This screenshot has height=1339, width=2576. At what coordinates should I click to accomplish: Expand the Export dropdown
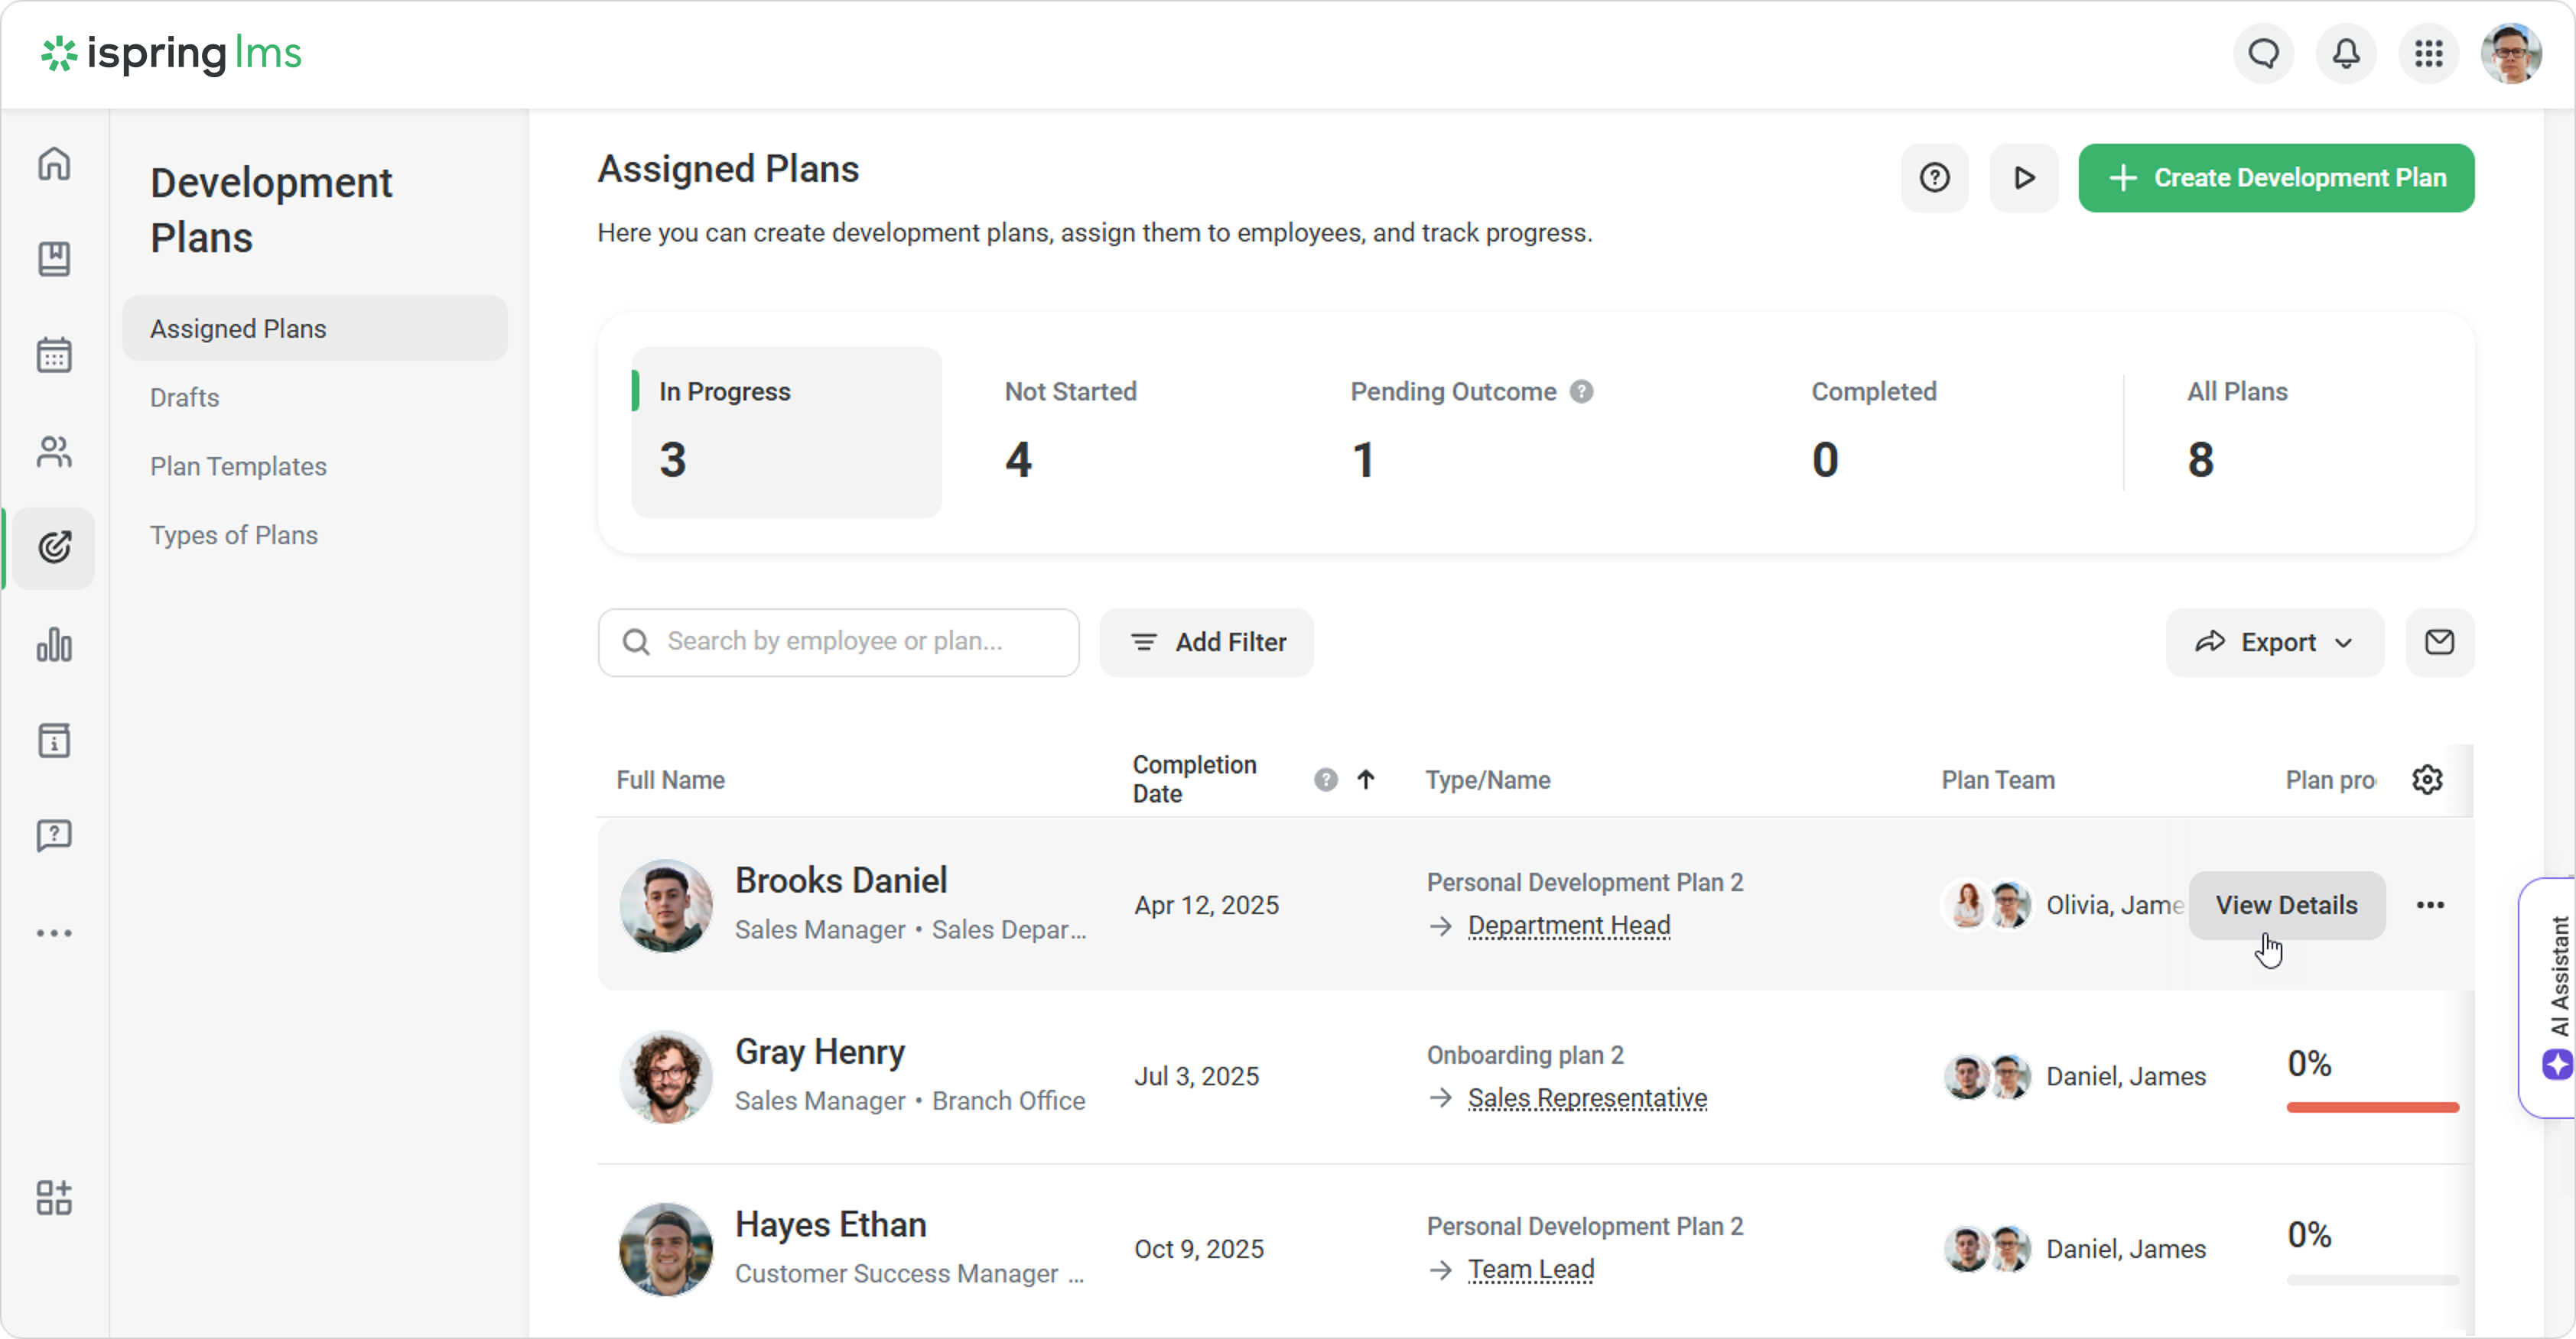click(x=2274, y=641)
